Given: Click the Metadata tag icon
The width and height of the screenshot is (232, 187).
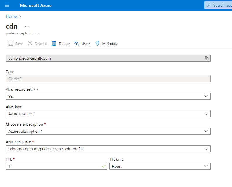Looking at the screenshot, I should [97, 43].
